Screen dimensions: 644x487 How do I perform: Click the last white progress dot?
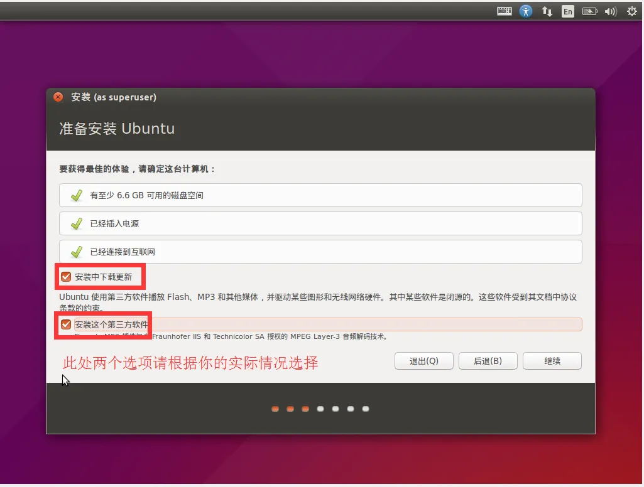click(x=366, y=409)
